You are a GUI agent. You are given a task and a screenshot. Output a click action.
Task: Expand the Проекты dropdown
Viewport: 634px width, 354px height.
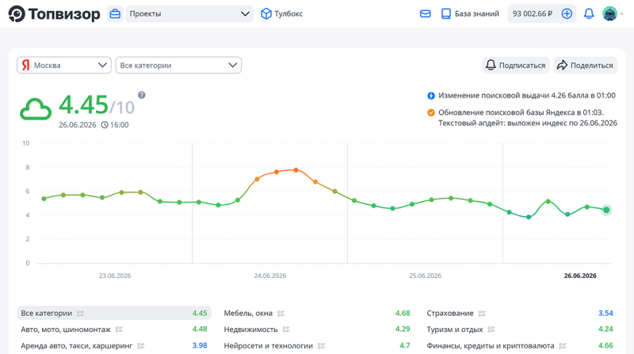(x=189, y=13)
